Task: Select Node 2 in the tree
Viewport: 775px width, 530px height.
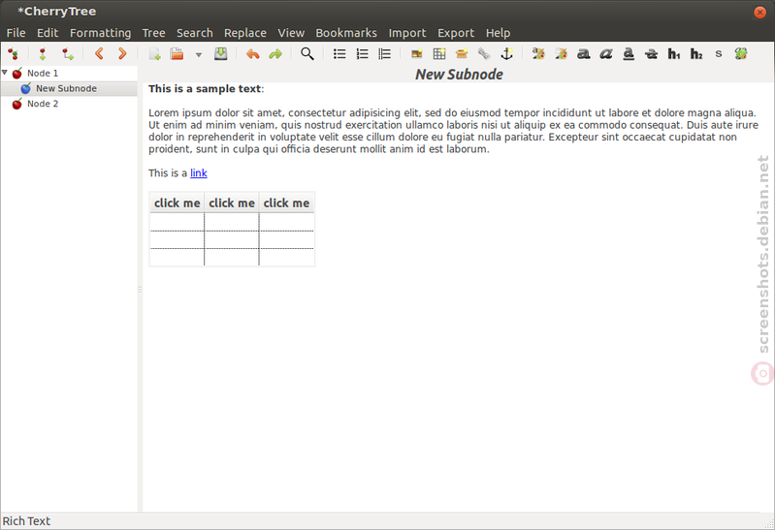Action: coord(43,104)
